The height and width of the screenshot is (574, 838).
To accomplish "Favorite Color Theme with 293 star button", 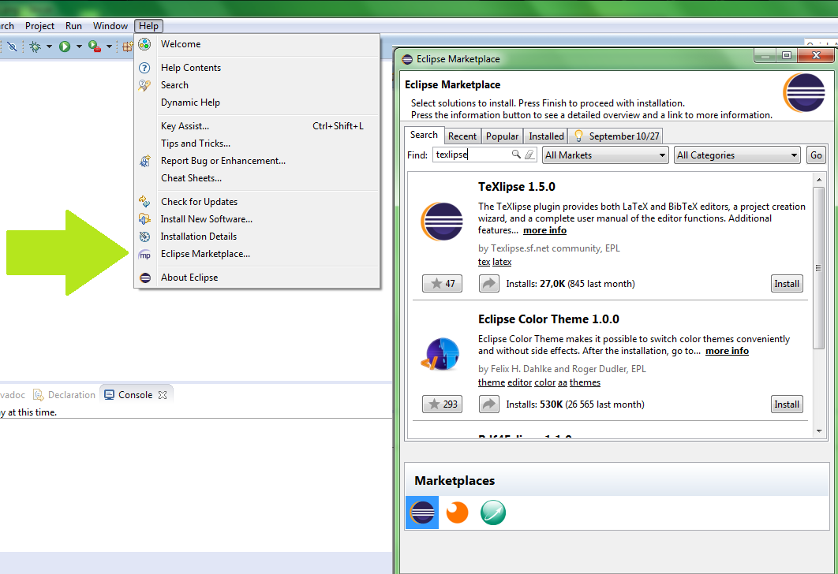I will point(442,404).
